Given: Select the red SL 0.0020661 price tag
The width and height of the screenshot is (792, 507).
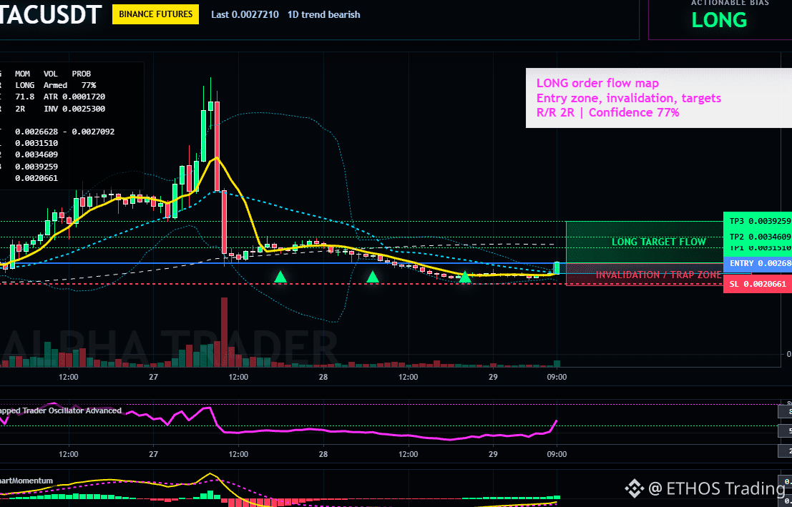Looking at the screenshot, I should click(757, 284).
